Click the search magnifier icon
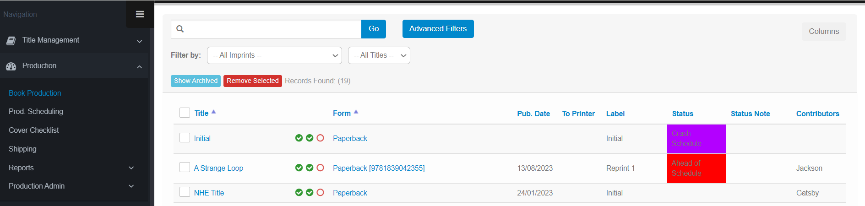 [180, 29]
